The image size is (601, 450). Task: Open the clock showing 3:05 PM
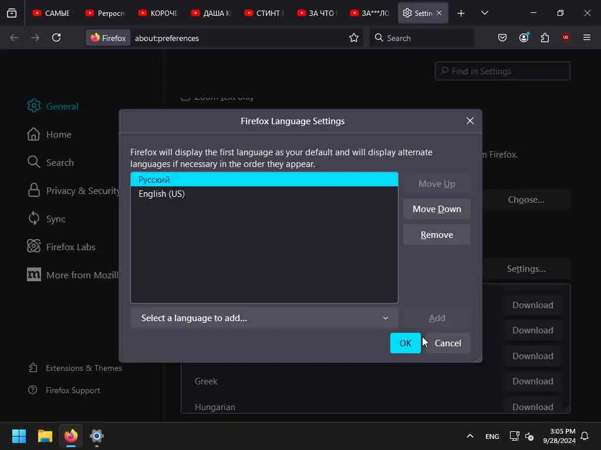tap(559, 436)
